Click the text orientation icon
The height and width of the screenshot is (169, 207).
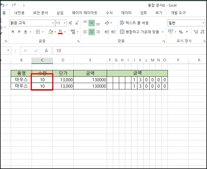pyautogui.click(x=107, y=23)
